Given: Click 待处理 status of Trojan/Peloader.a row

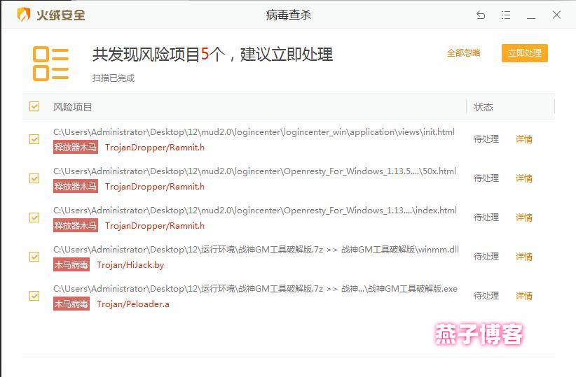Looking at the screenshot, I should click(x=486, y=296).
